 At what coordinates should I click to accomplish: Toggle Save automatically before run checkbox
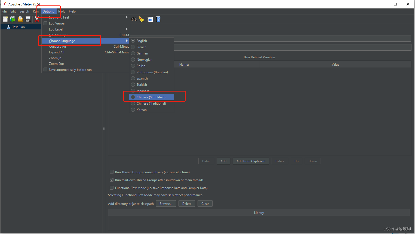click(45, 70)
